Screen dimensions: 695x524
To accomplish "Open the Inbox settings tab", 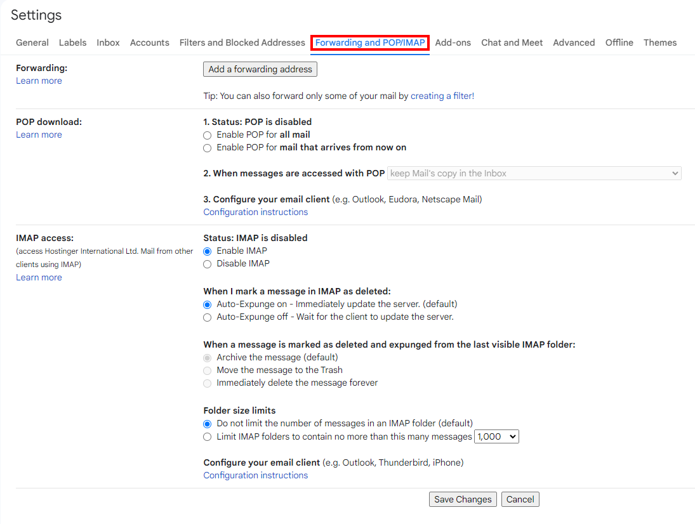I will [x=108, y=43].
